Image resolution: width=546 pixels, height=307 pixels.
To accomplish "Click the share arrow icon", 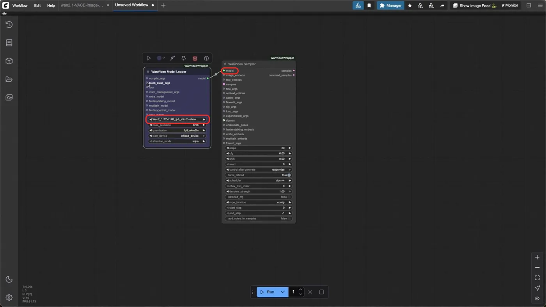I will [x=442, y=5].
